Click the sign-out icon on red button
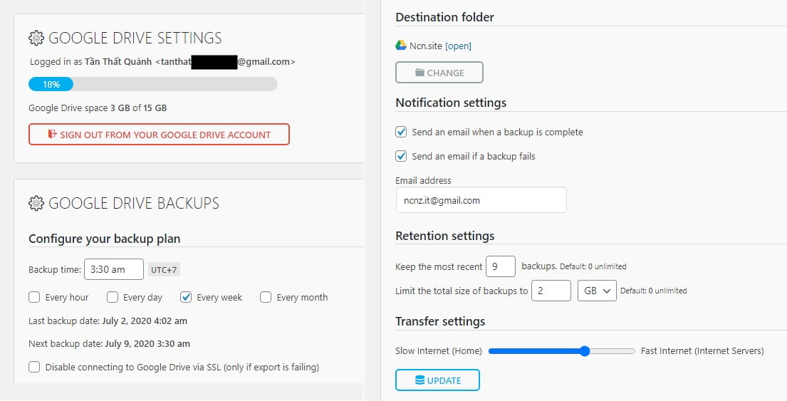Screen dimensions: 787x401 click(51, 135)
